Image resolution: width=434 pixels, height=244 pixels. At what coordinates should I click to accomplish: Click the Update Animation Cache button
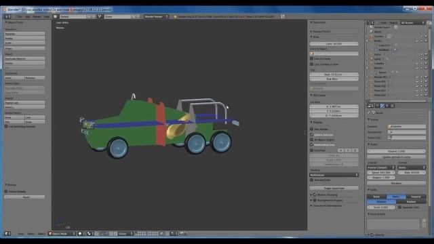tap(396, 157)
